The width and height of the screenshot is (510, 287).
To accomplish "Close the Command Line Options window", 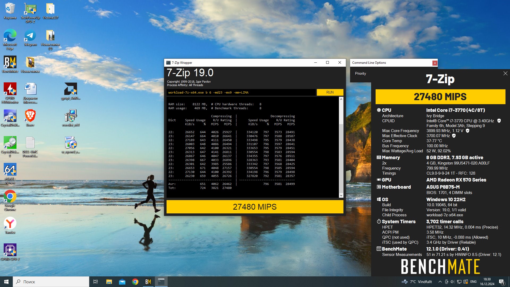I will (435, 63).
